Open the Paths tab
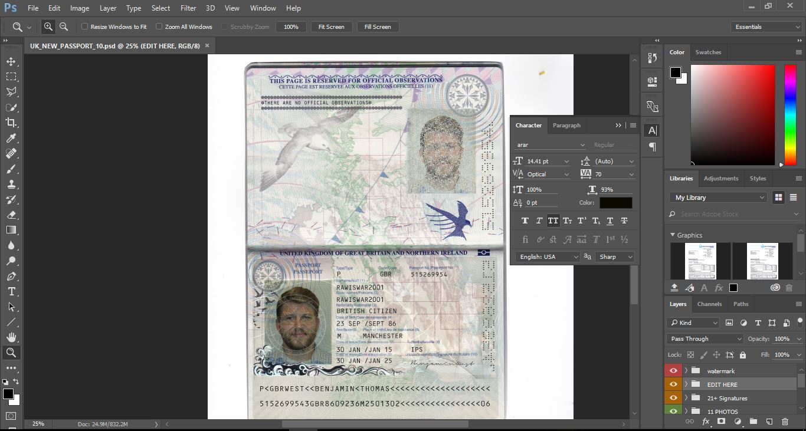Image resolution: width=806 pixels, height=431 pixels. [x=741, y=304]
